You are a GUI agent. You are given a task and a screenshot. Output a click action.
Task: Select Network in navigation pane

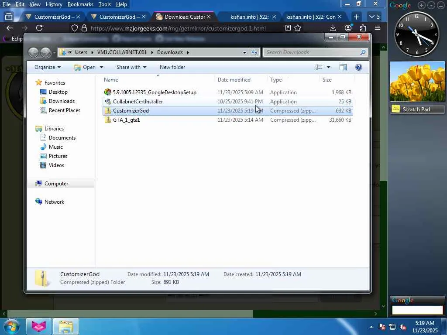point(54,202)
